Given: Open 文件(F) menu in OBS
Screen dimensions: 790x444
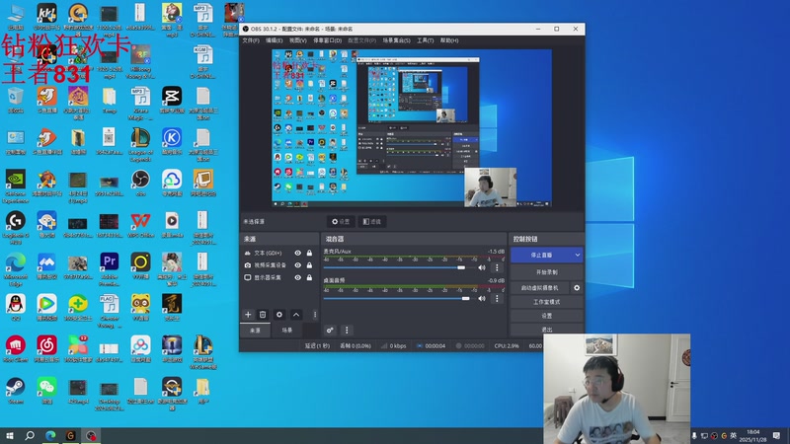Looking at the screenshot, I should pos(251,40).
